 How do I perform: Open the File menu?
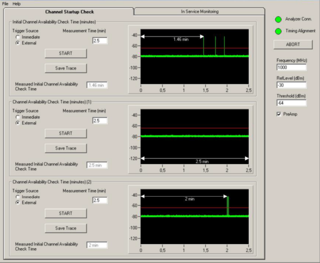(5, 4)
